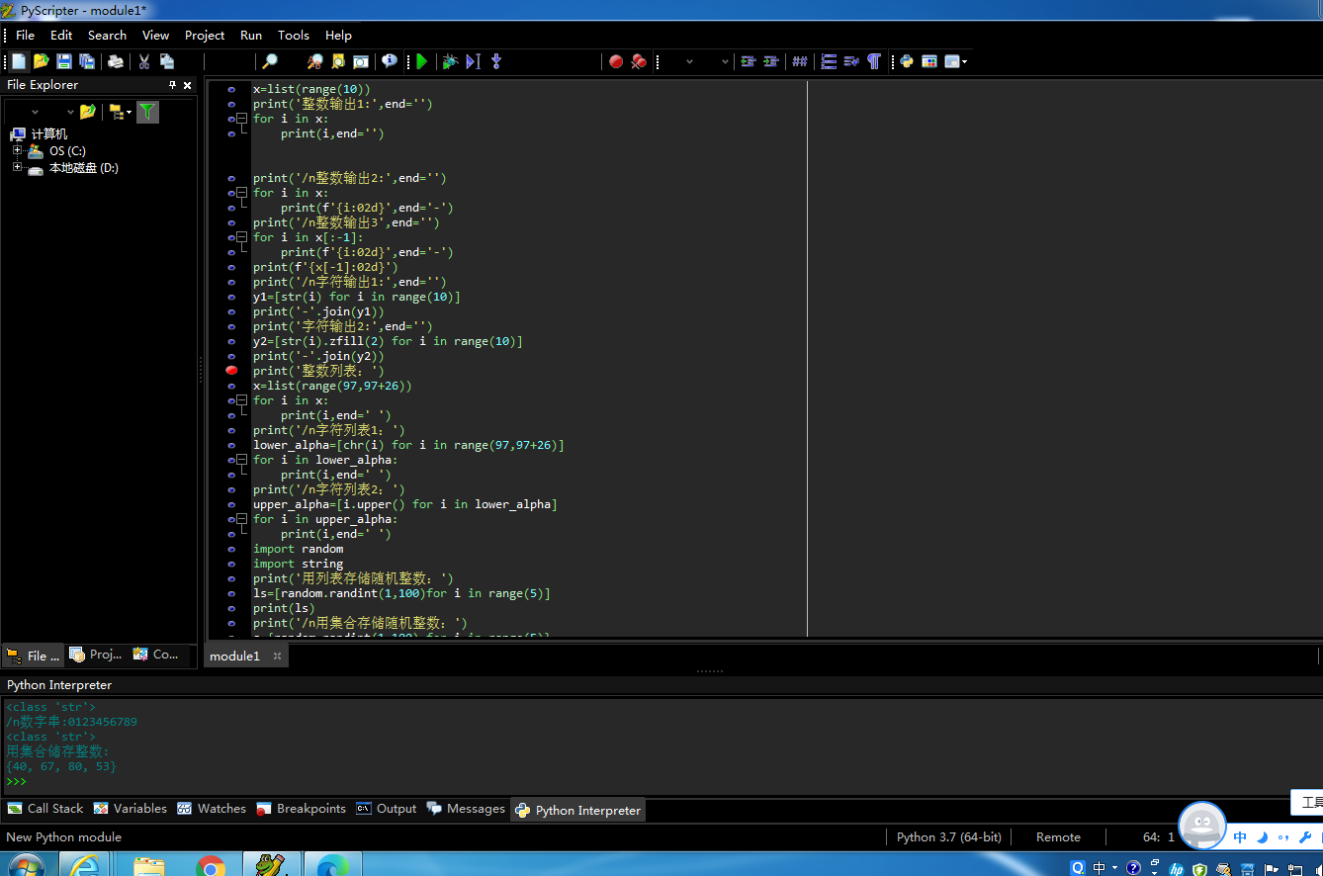Click the Indent block icon
Screen dimensions: 1323x876
pyautogui.click(x=771, y=61)
